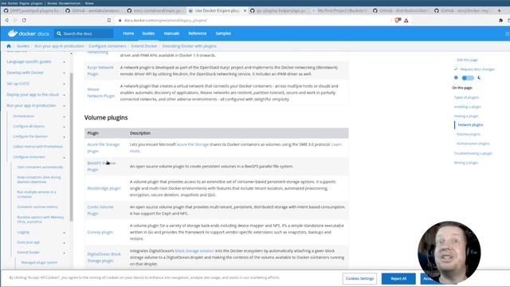Viewport: 510px width, 287px height.
Task: Open Managed plugin system sidebar link
Action: point(39,262)
